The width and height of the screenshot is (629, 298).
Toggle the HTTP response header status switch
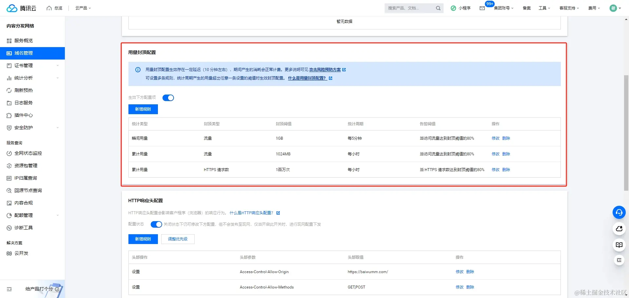tap(156, 224)
